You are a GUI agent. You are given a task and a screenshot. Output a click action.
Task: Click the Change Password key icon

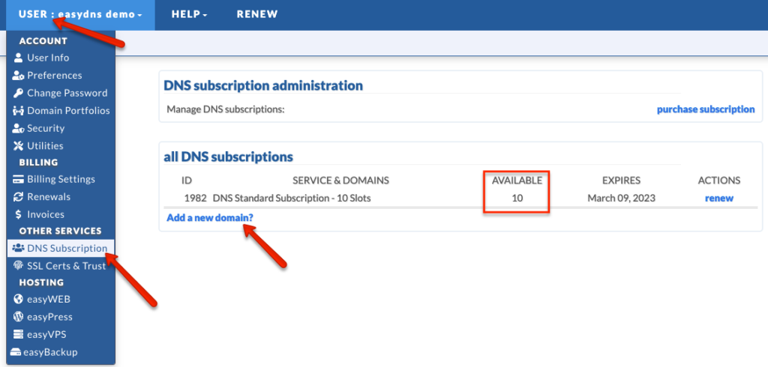pos(18,93)
